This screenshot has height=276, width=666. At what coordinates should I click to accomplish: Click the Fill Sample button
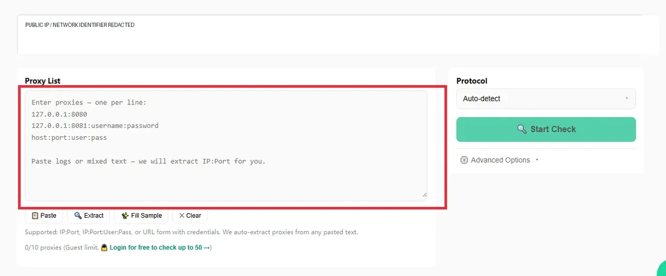[141, 216]
